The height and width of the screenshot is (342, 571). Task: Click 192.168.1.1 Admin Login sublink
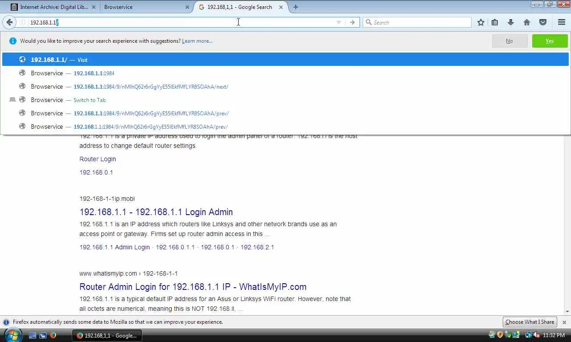coord(115,247)
